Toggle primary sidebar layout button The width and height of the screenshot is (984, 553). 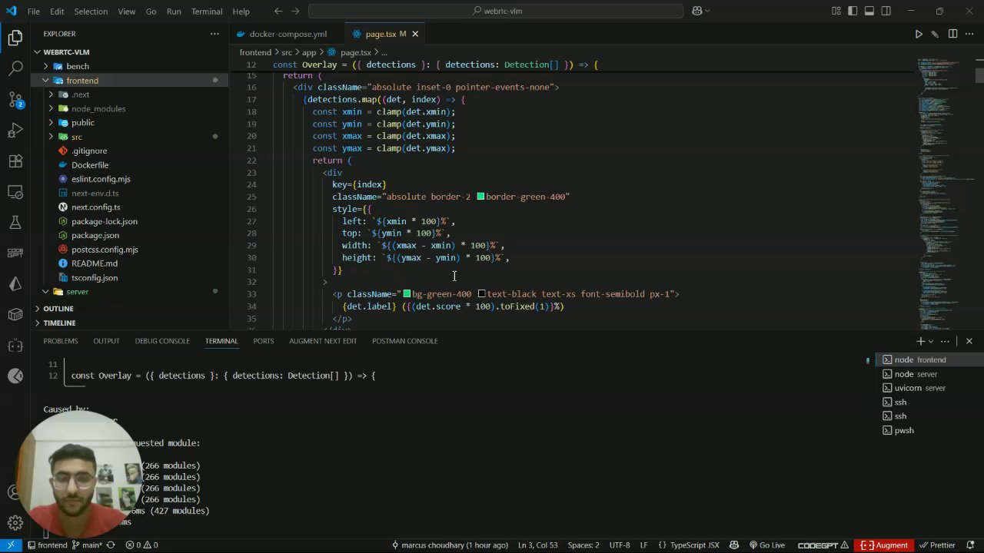point(853,12)
